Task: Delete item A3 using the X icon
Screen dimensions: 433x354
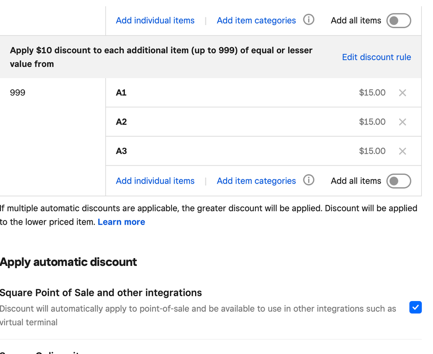Action: tap(402, 151)
